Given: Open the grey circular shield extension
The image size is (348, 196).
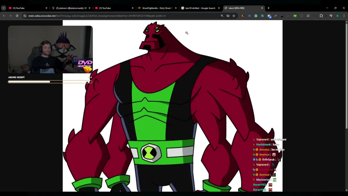Looking at the screenshot, I should click(302, 16).
